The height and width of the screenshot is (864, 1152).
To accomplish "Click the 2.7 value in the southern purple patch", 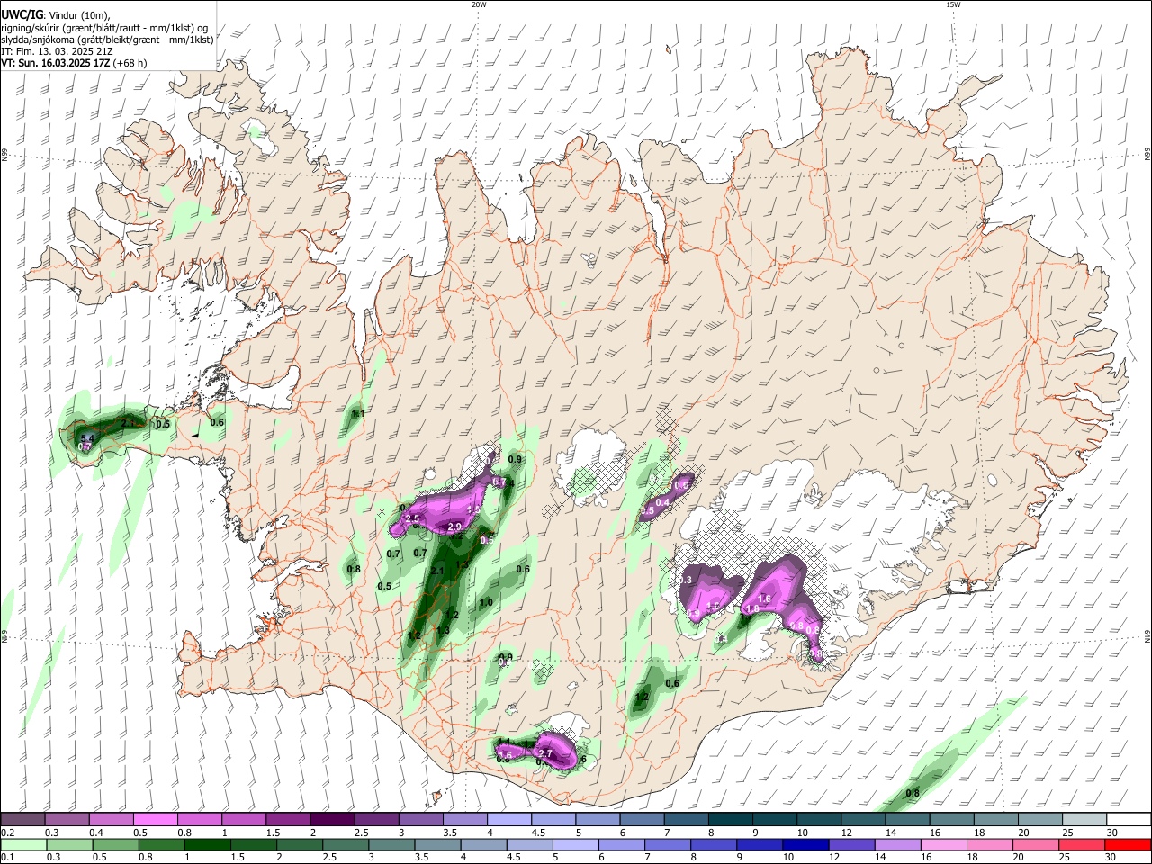I will click(x=544, y=752).
